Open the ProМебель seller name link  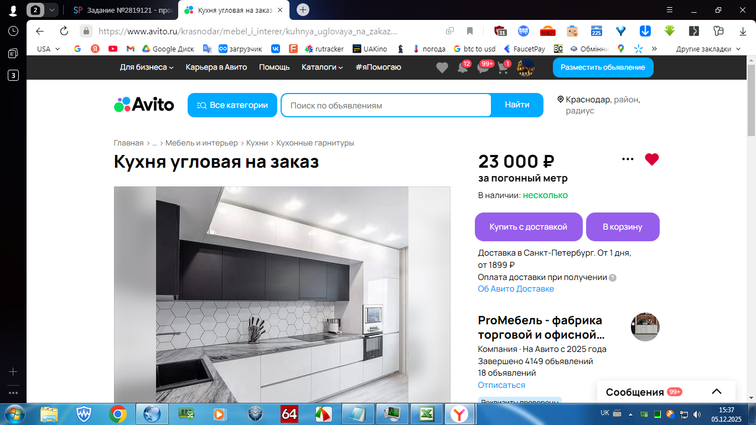540,328
